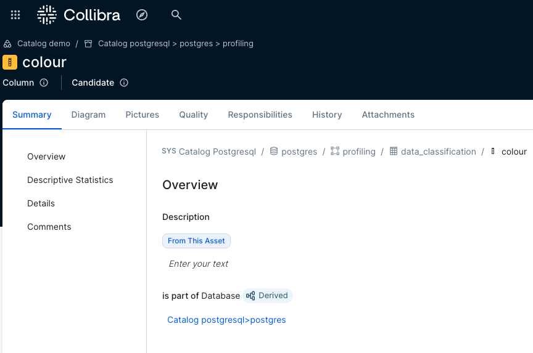Click the Candidate status dropdown
This screenshot has width=533, height=353.
(x=93, y=83)
